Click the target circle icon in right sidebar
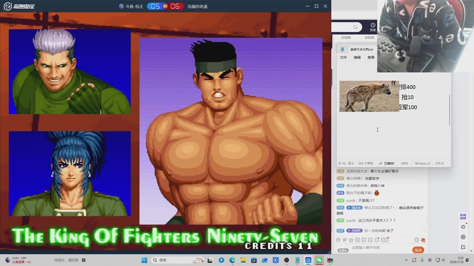This screenshot has height=266, width=474. (x=463, y=237)
